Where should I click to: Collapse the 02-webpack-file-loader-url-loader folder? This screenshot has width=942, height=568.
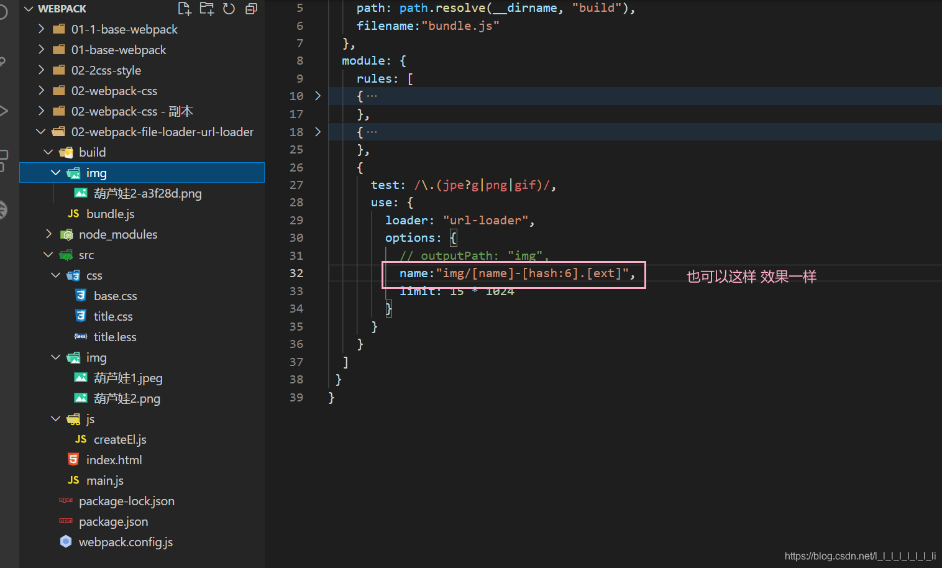point(41,131)
